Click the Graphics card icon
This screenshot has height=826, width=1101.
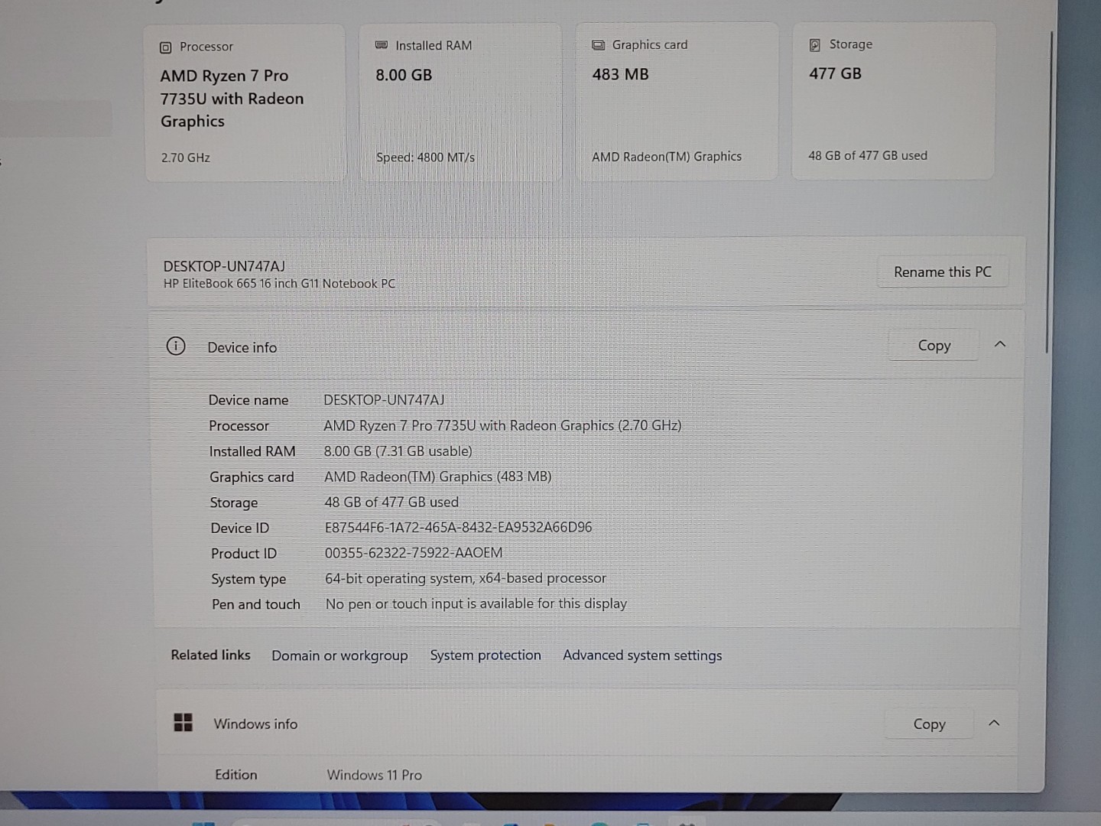598,45
